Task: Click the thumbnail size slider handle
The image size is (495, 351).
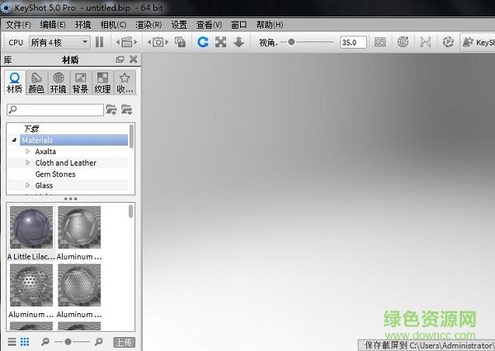Action: point(68,342)
